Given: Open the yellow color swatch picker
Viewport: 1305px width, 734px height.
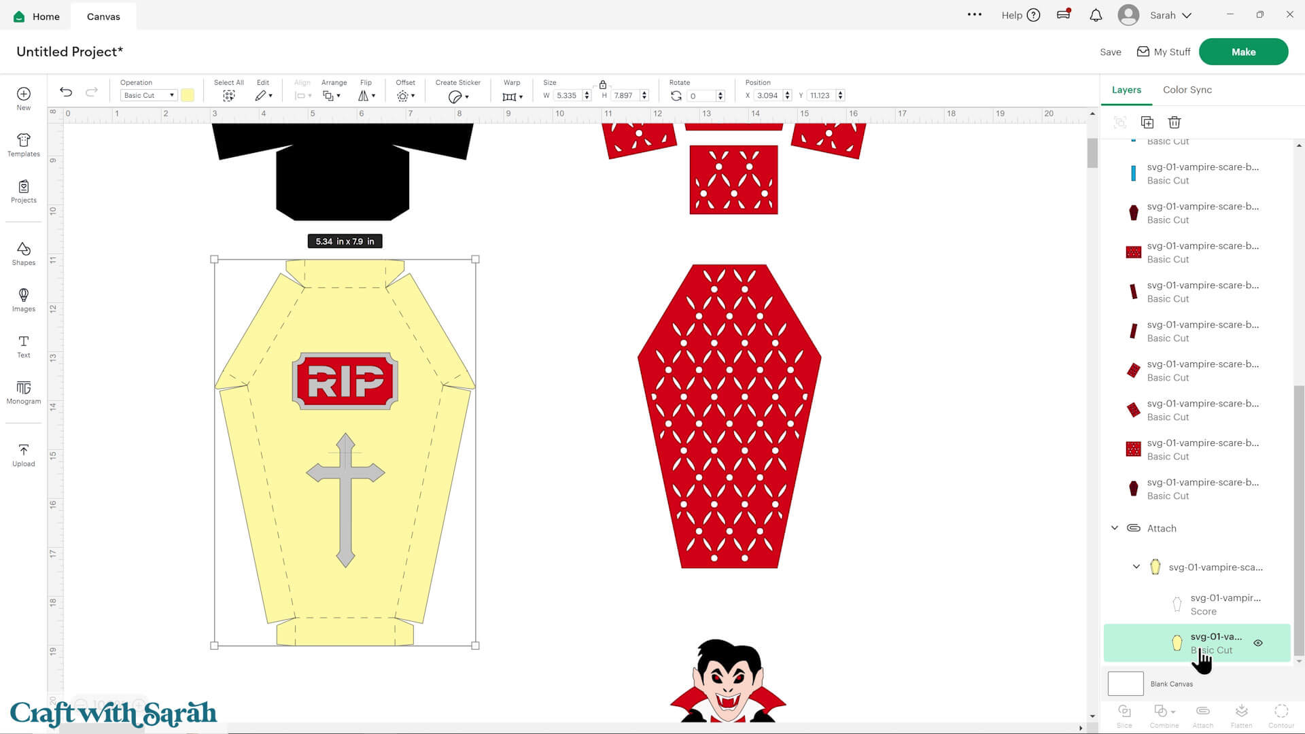Looking at the screenshot, I should [188, 95].
